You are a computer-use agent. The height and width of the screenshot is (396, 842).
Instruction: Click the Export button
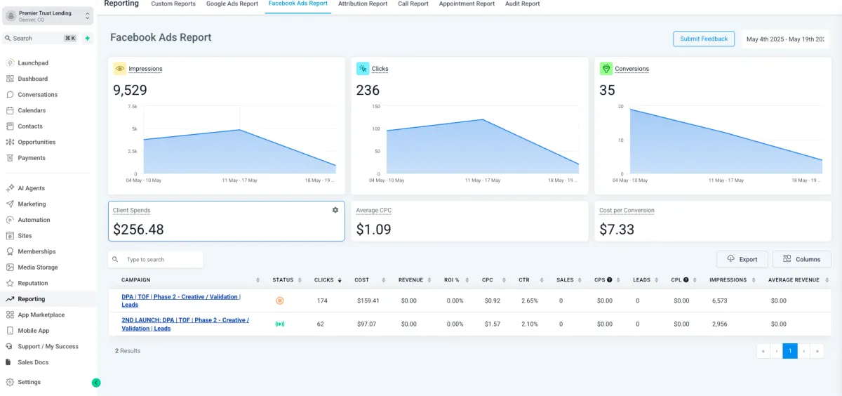742,259
